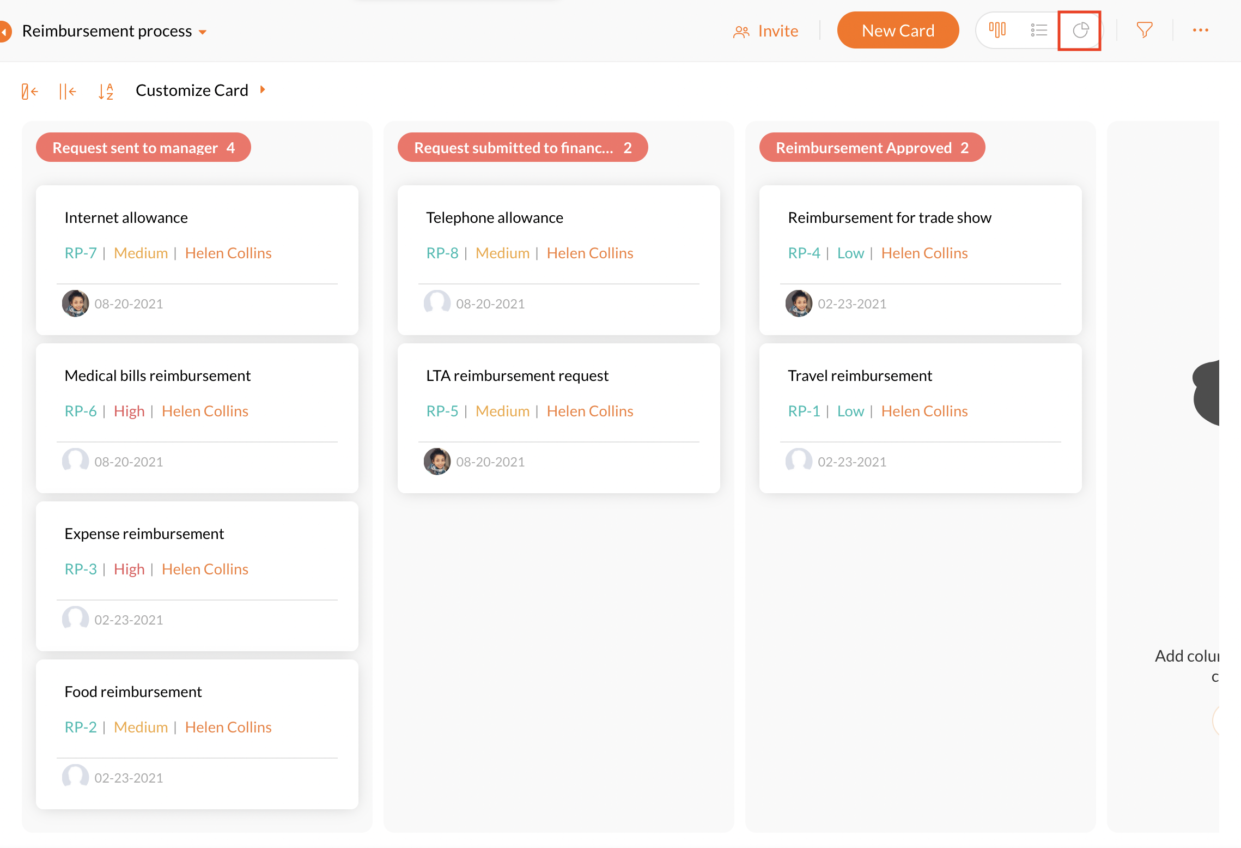Open the three-dot more options menu
Image resolution: width=1241 pixels, height=848 pixels.
click(x=1200, y=30)
